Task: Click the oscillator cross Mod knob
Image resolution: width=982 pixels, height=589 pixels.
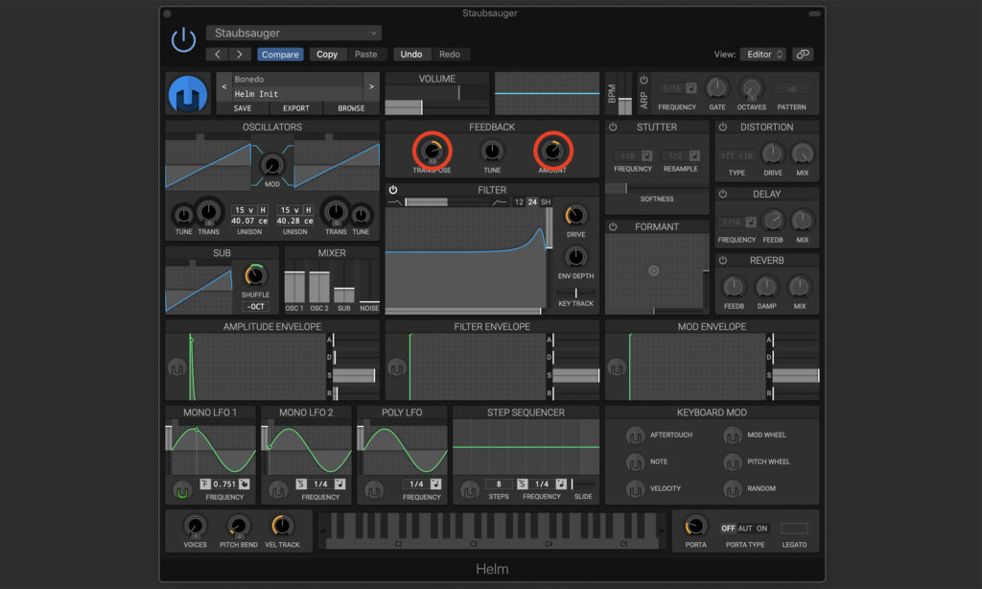Action: tap(271, 165)
